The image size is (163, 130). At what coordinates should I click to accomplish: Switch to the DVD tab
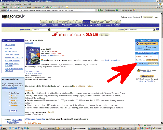tap(75, 22)
